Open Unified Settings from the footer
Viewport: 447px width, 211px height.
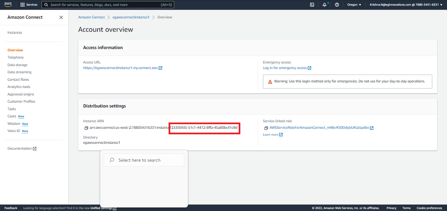click(x=101, y=208)
